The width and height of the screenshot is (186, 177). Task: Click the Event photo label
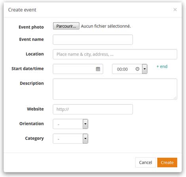(x=31, y=27)
